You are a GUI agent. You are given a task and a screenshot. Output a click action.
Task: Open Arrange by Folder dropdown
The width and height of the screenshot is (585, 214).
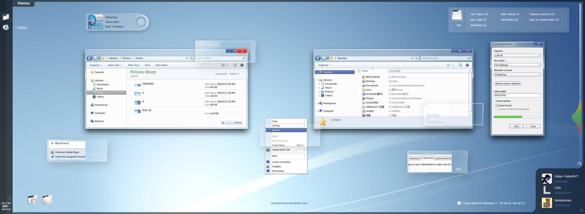[234, 74]
